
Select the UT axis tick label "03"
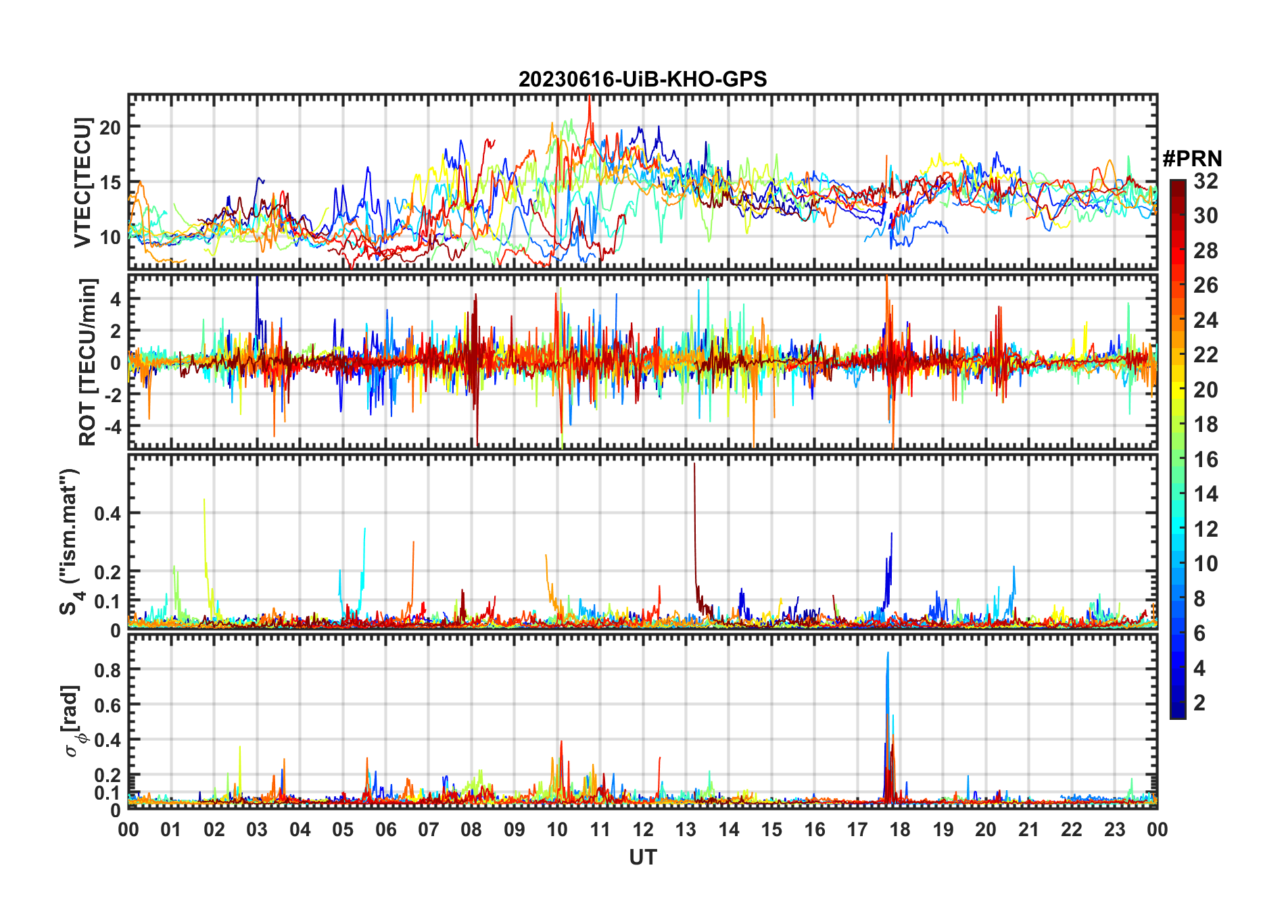point(257,829)
